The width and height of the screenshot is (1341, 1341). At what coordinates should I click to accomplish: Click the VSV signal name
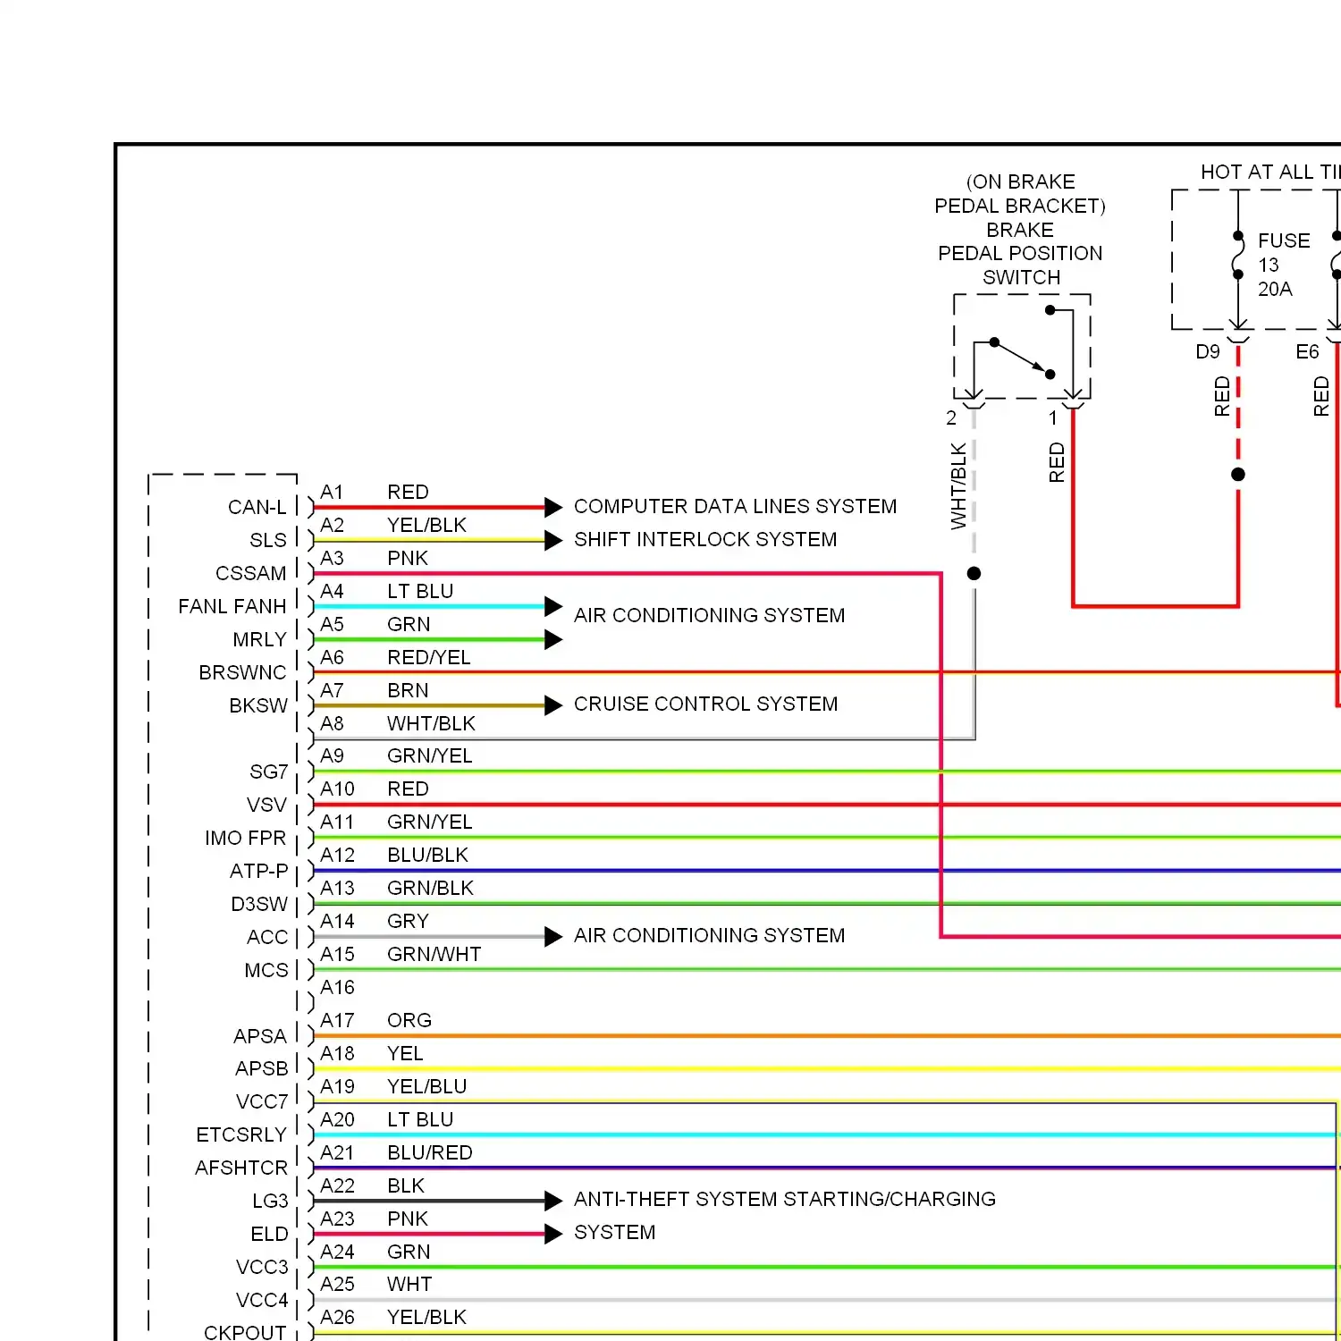pyautogui.click(x=266, y=805)
